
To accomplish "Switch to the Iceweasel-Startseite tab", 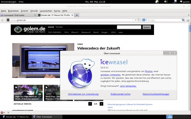I will pos(18,15).
